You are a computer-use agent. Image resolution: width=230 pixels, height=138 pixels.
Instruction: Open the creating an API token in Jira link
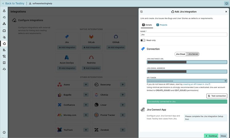pos(196,84)
